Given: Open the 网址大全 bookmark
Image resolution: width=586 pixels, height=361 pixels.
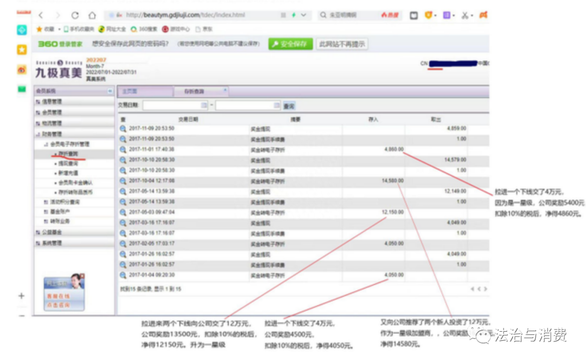Looking at the screenshot, I should (112, 29).
